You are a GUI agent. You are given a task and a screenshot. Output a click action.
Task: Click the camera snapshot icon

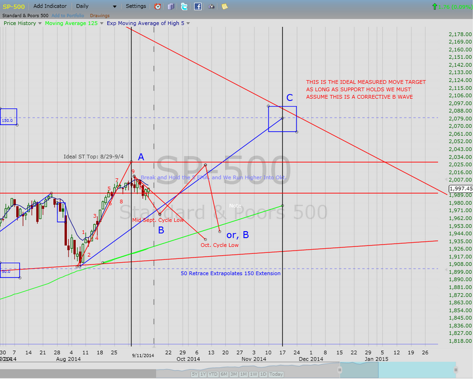coord(211,6)
